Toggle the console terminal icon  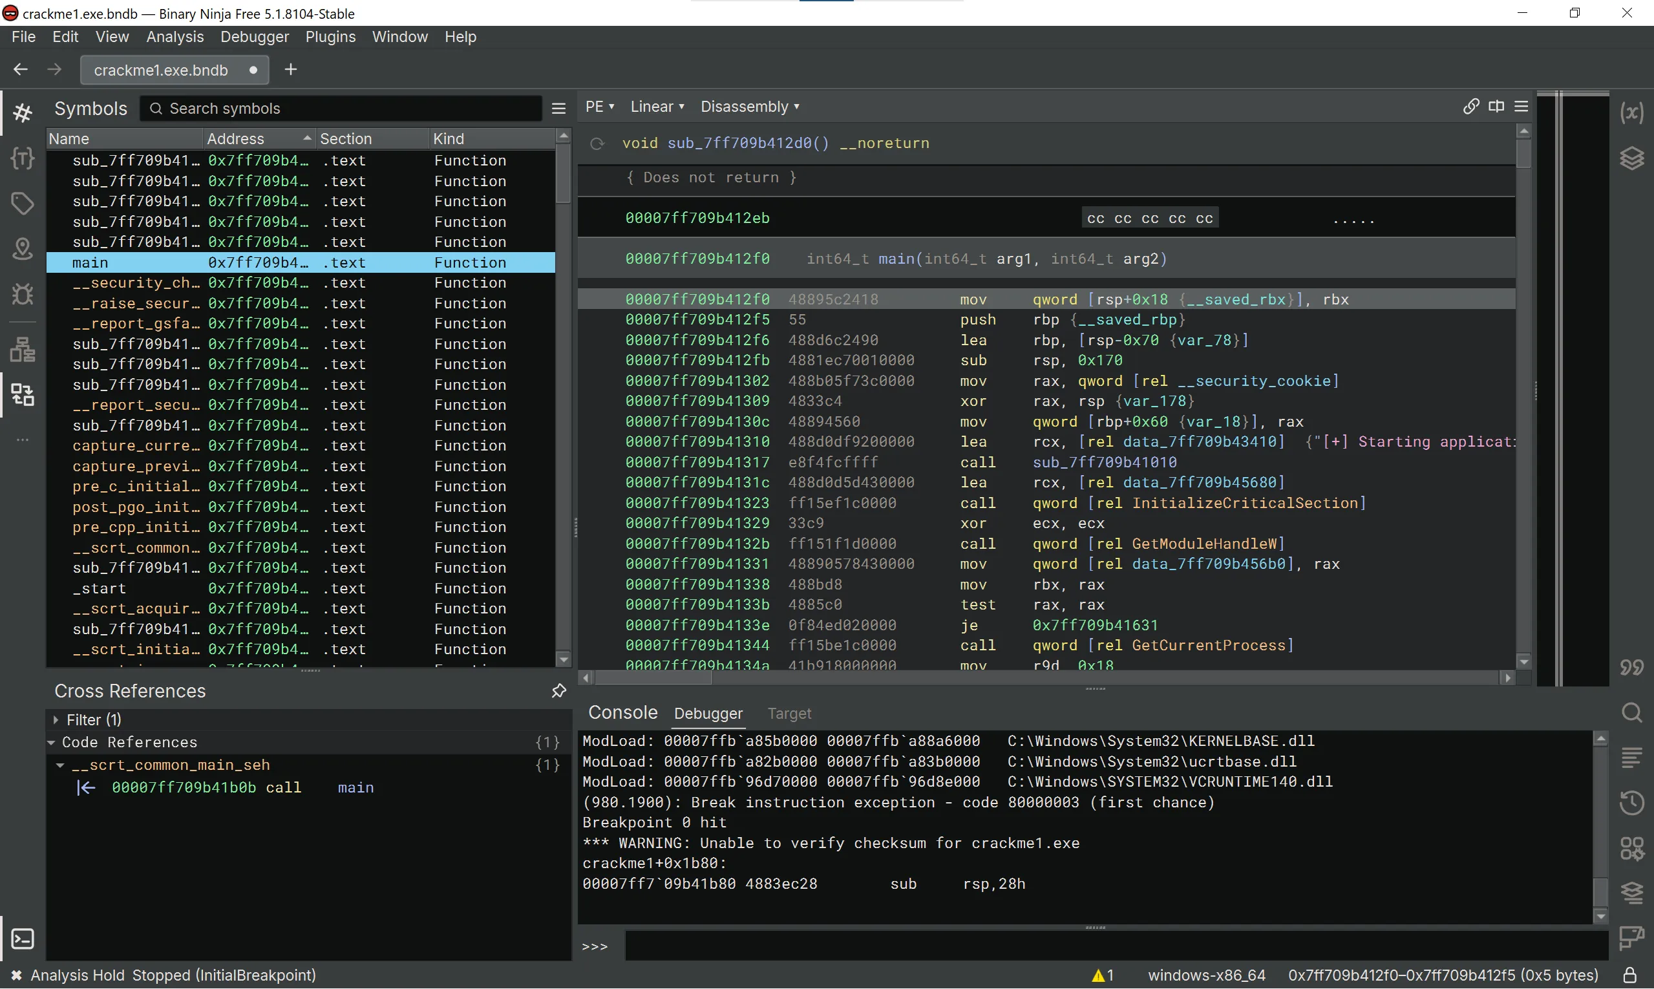(x=23, y=939)
